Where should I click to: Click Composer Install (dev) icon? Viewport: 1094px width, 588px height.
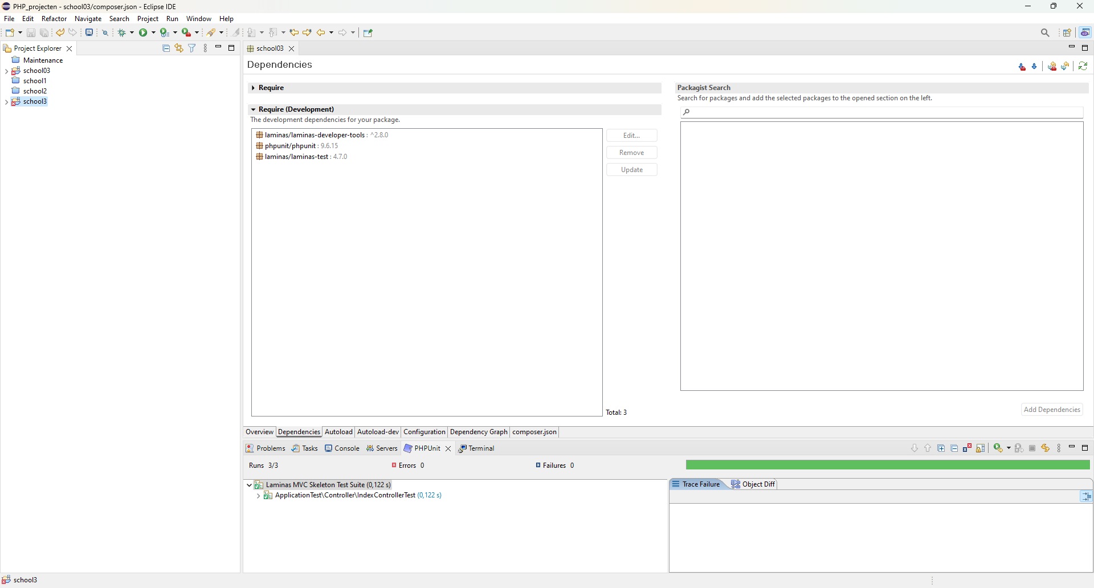(1023, 67)
